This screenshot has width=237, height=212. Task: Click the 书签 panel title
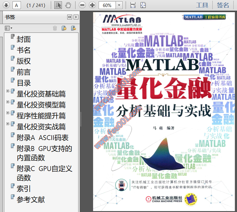click(x=10, y=17)
